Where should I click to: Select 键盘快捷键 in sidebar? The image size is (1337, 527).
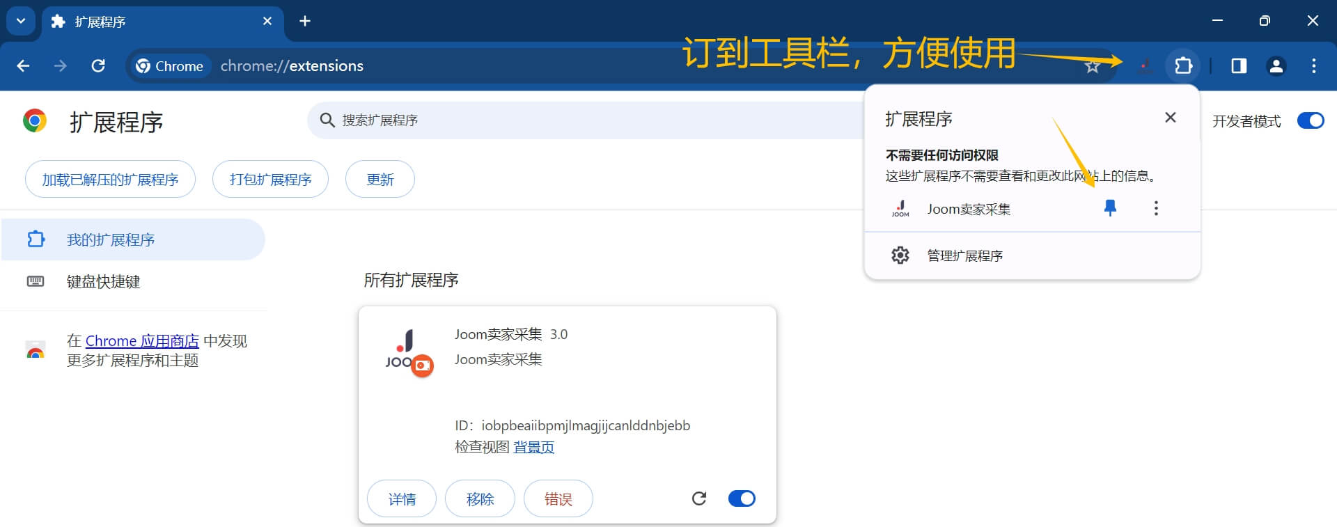click(x=132, y=281)
